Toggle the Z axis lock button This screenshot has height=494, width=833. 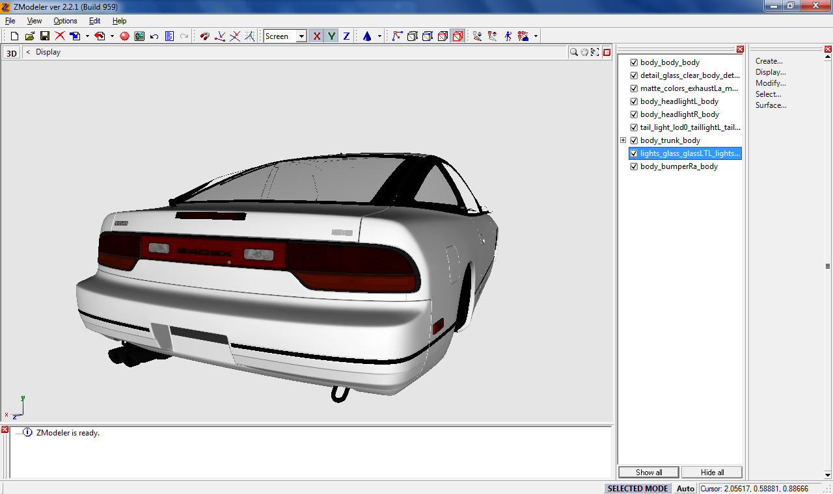(346, 36)
